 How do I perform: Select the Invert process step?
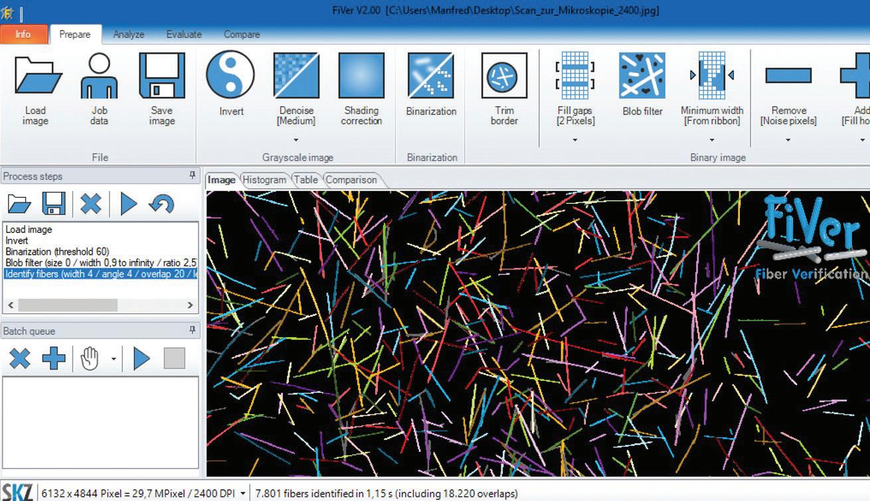tap(100, 240)
